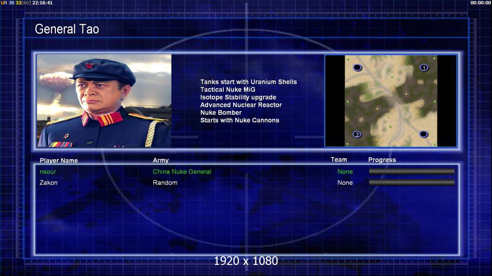Click the Advanced Nuclear Reactor line
The image size is (492, 276).
[x=241, y=105]
